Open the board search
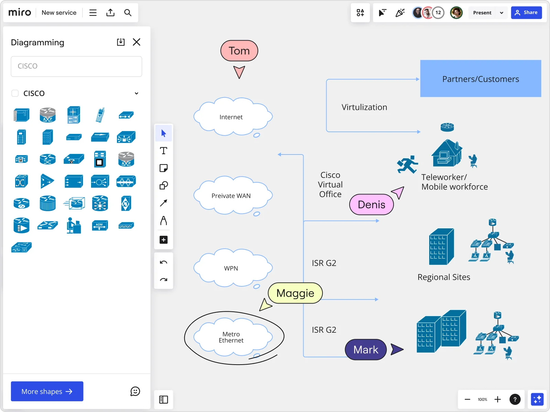Image resolution: width=550 pixels, height=412 pixels. [x=128, y=12]
